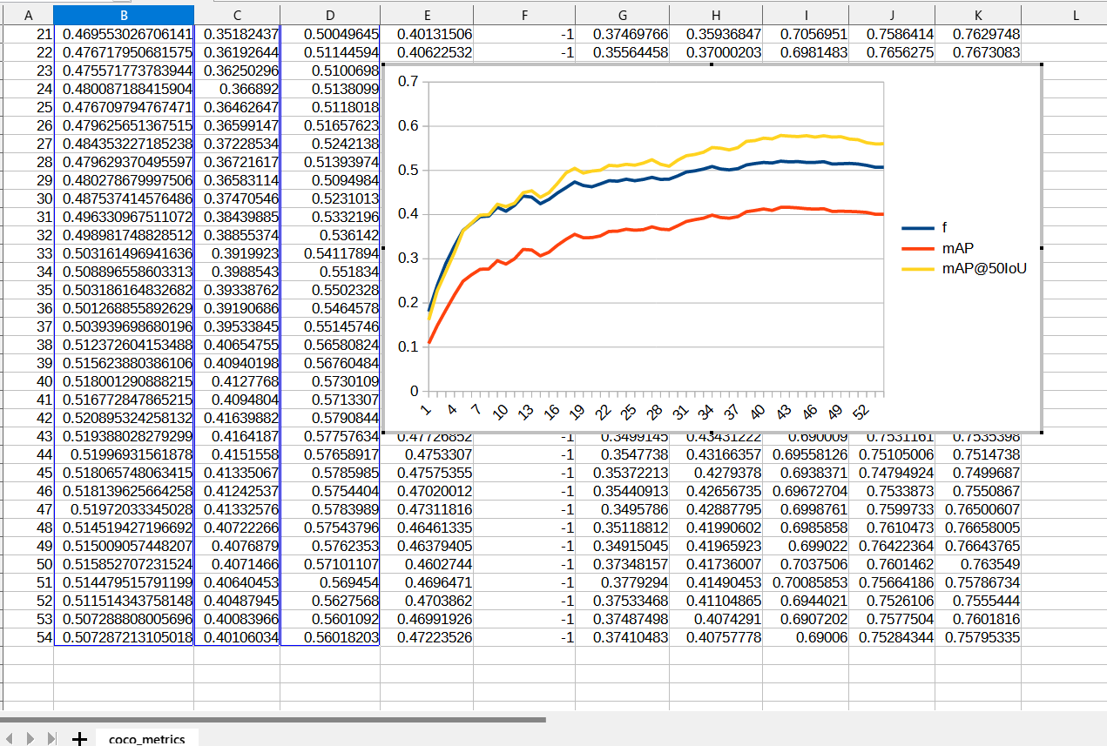
Task: Select cell with value 0.47223526
Action: (427, 636)
